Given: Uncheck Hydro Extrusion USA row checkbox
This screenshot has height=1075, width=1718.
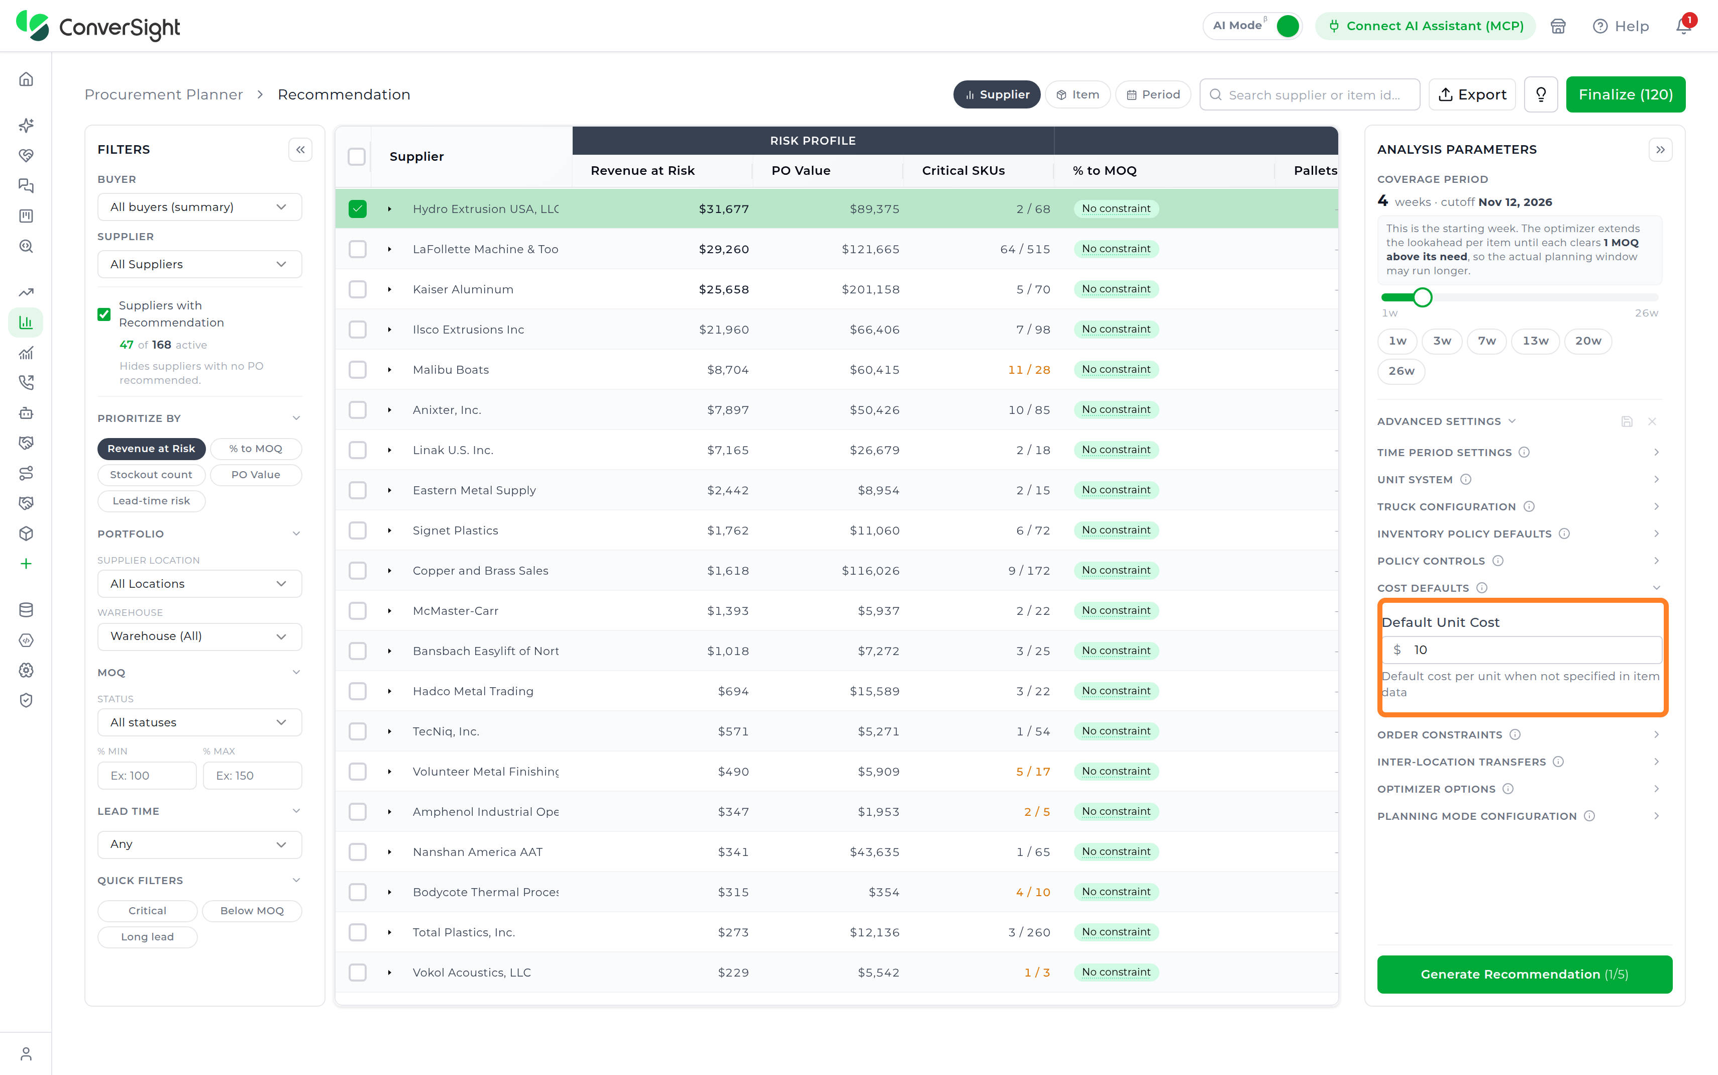Looking at the screenshot, I should 358,209.
